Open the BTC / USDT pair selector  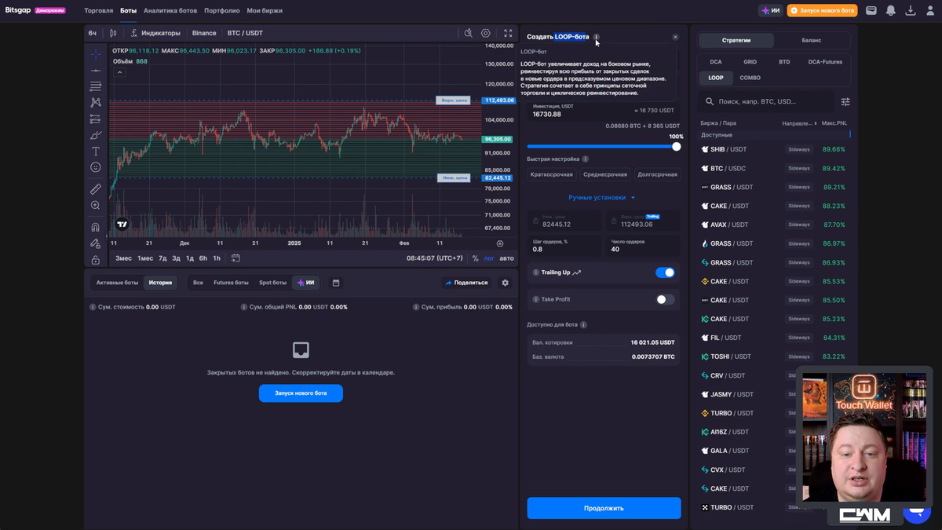245,33
